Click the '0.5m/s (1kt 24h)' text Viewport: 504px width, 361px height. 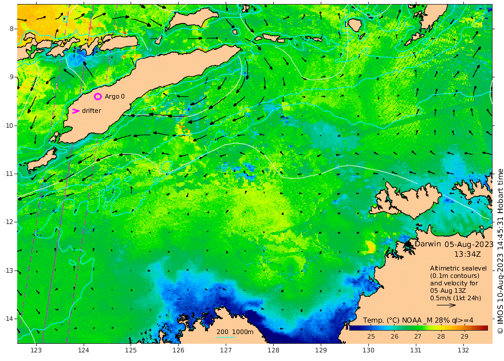[x=456, y=298]
